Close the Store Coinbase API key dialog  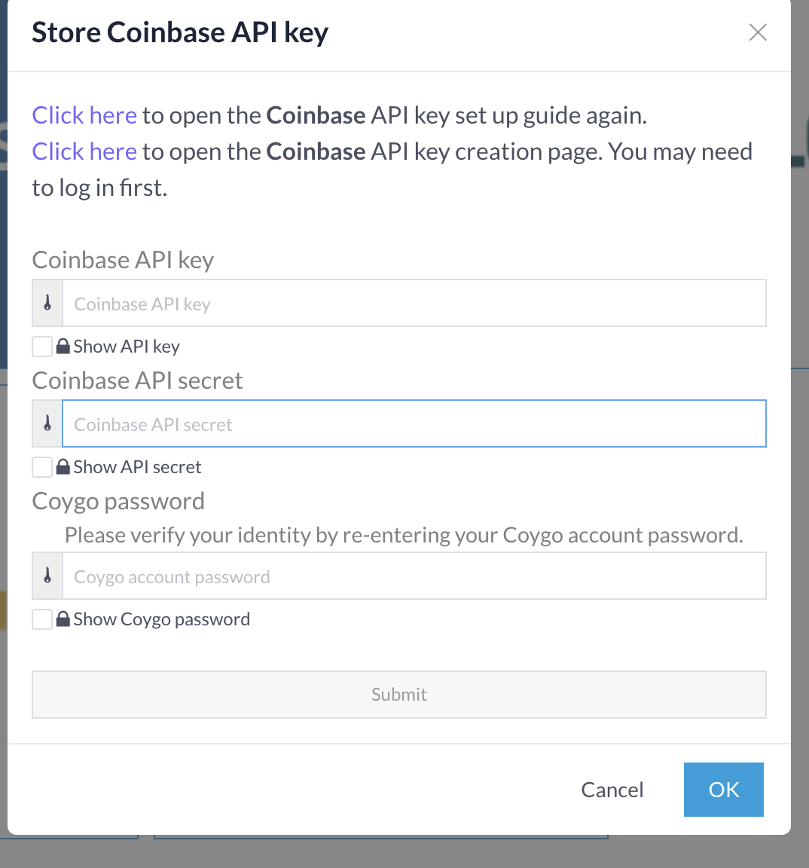[758, 32]
